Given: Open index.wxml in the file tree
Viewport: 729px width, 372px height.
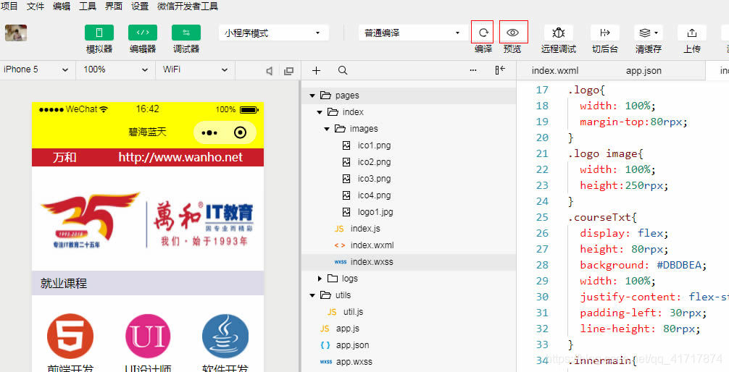Looking at the screenshot, I should pyautogui.click(x=372, y=245).
